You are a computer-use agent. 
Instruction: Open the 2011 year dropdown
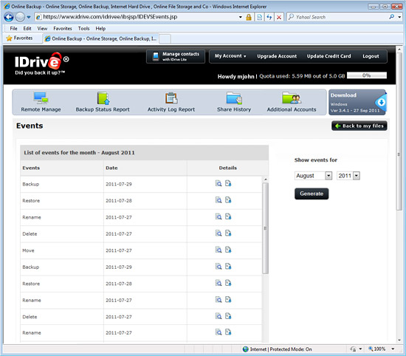348,176
